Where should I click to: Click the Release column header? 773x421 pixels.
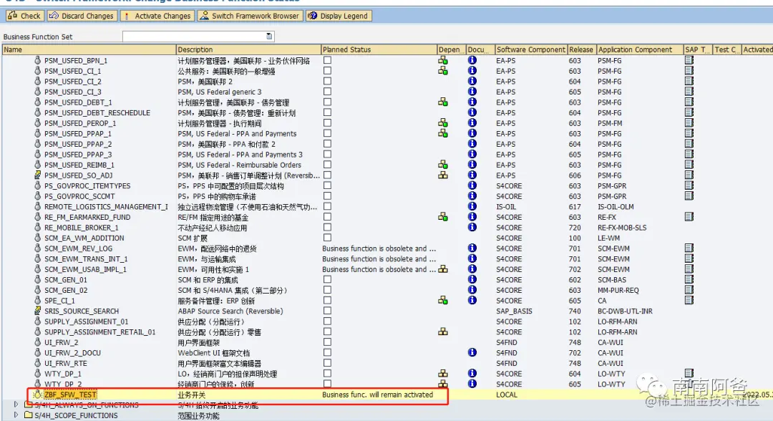[x=581, y=49]
